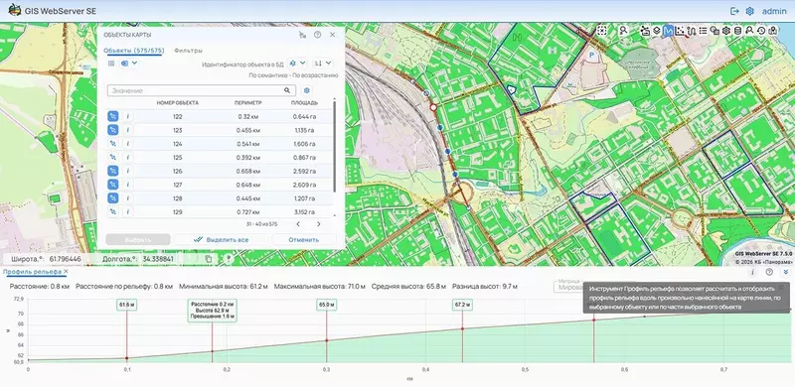The width and height of the screenshot is (795, 387).
Task: Open the history clock icon in toolbar
Action: [x=761, y=31]
